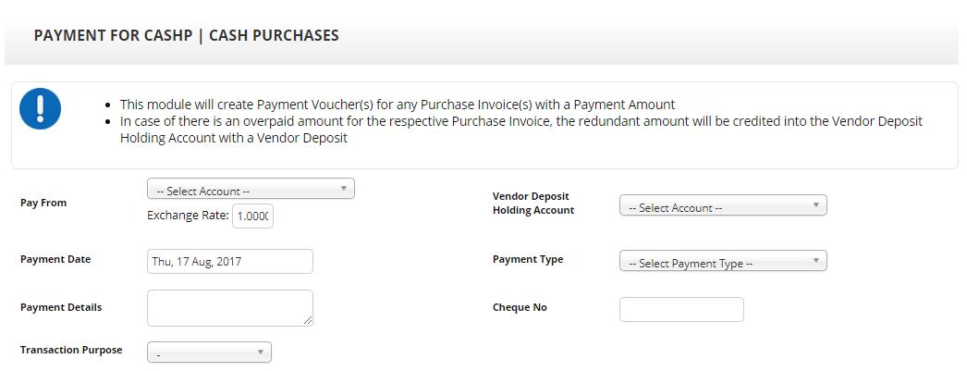Click the Vendor Deposit Holding Account label

coord(533,203)
